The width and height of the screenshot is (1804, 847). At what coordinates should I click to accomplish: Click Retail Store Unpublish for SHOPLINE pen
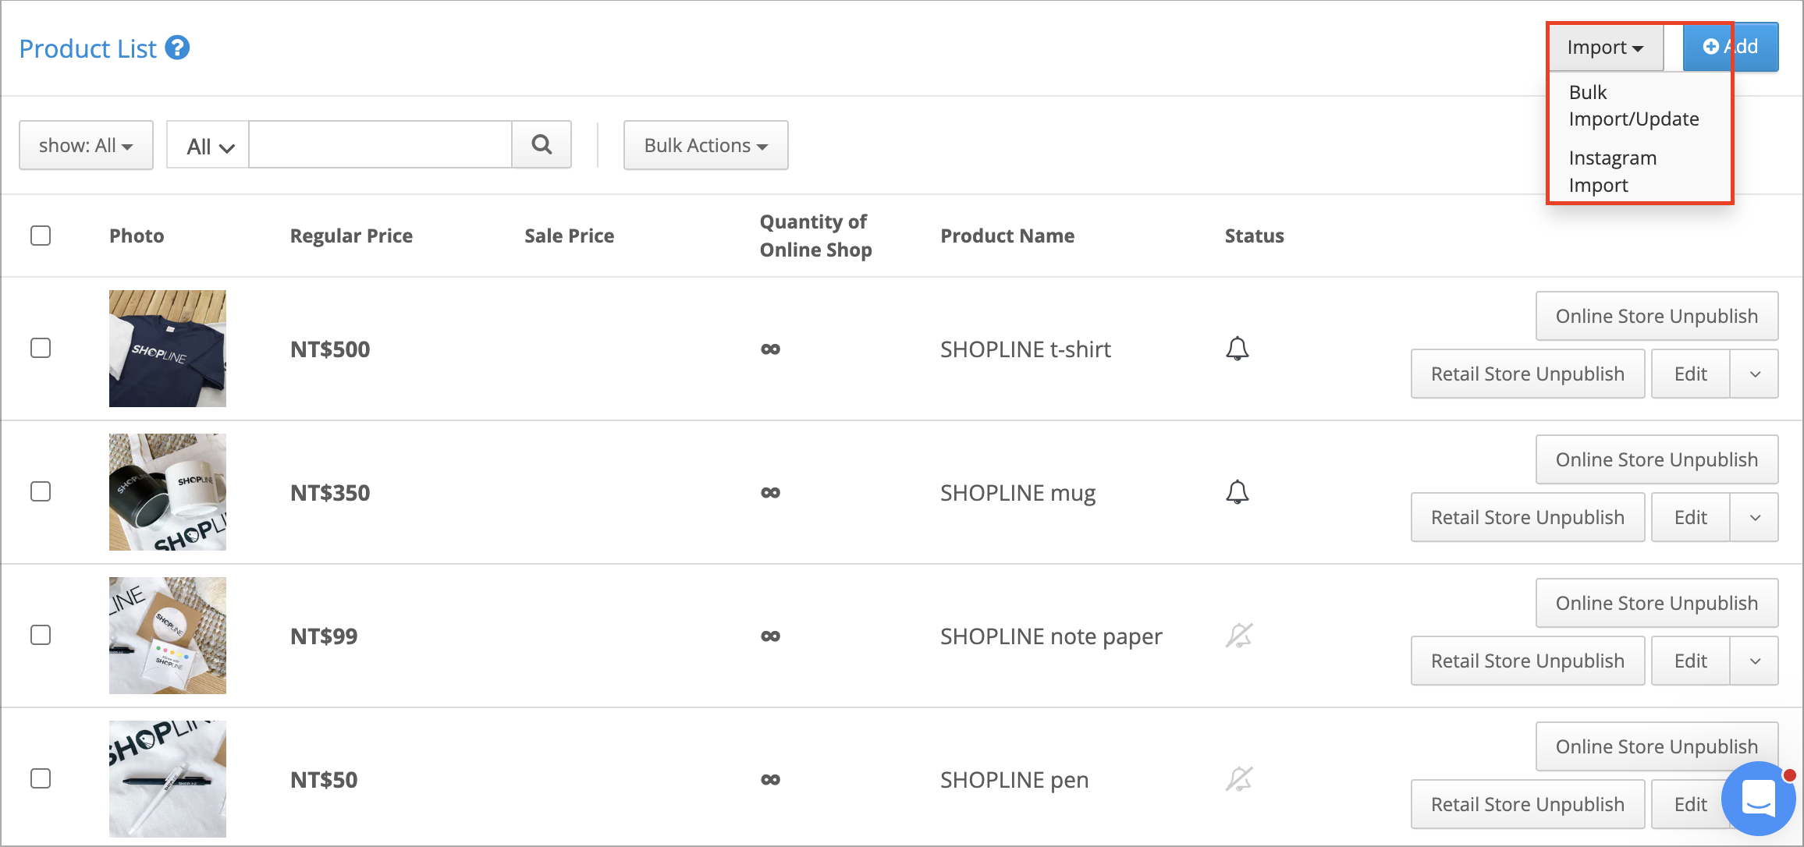tap(1528, 804)
